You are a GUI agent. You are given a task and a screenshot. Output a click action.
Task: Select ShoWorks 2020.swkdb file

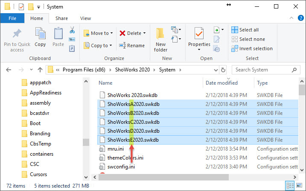click(198, 95)
